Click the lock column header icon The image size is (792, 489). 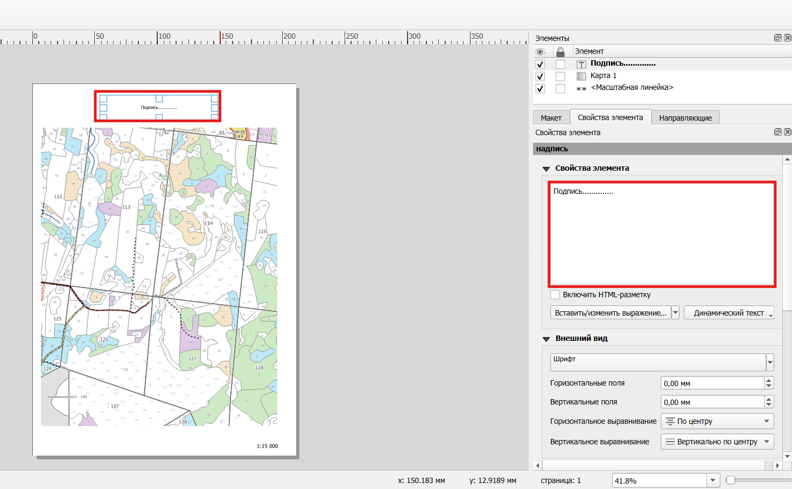(560, 52)
